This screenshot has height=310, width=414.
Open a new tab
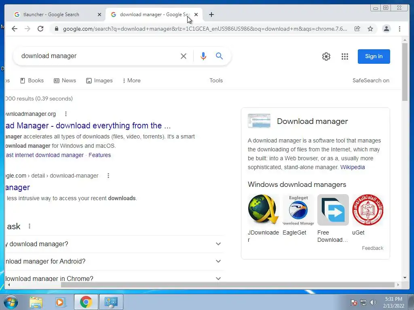point(211,15)
